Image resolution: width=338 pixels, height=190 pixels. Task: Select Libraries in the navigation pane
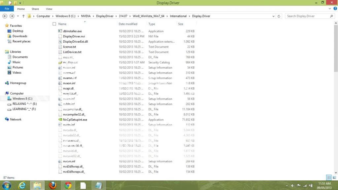coord(16,52)
